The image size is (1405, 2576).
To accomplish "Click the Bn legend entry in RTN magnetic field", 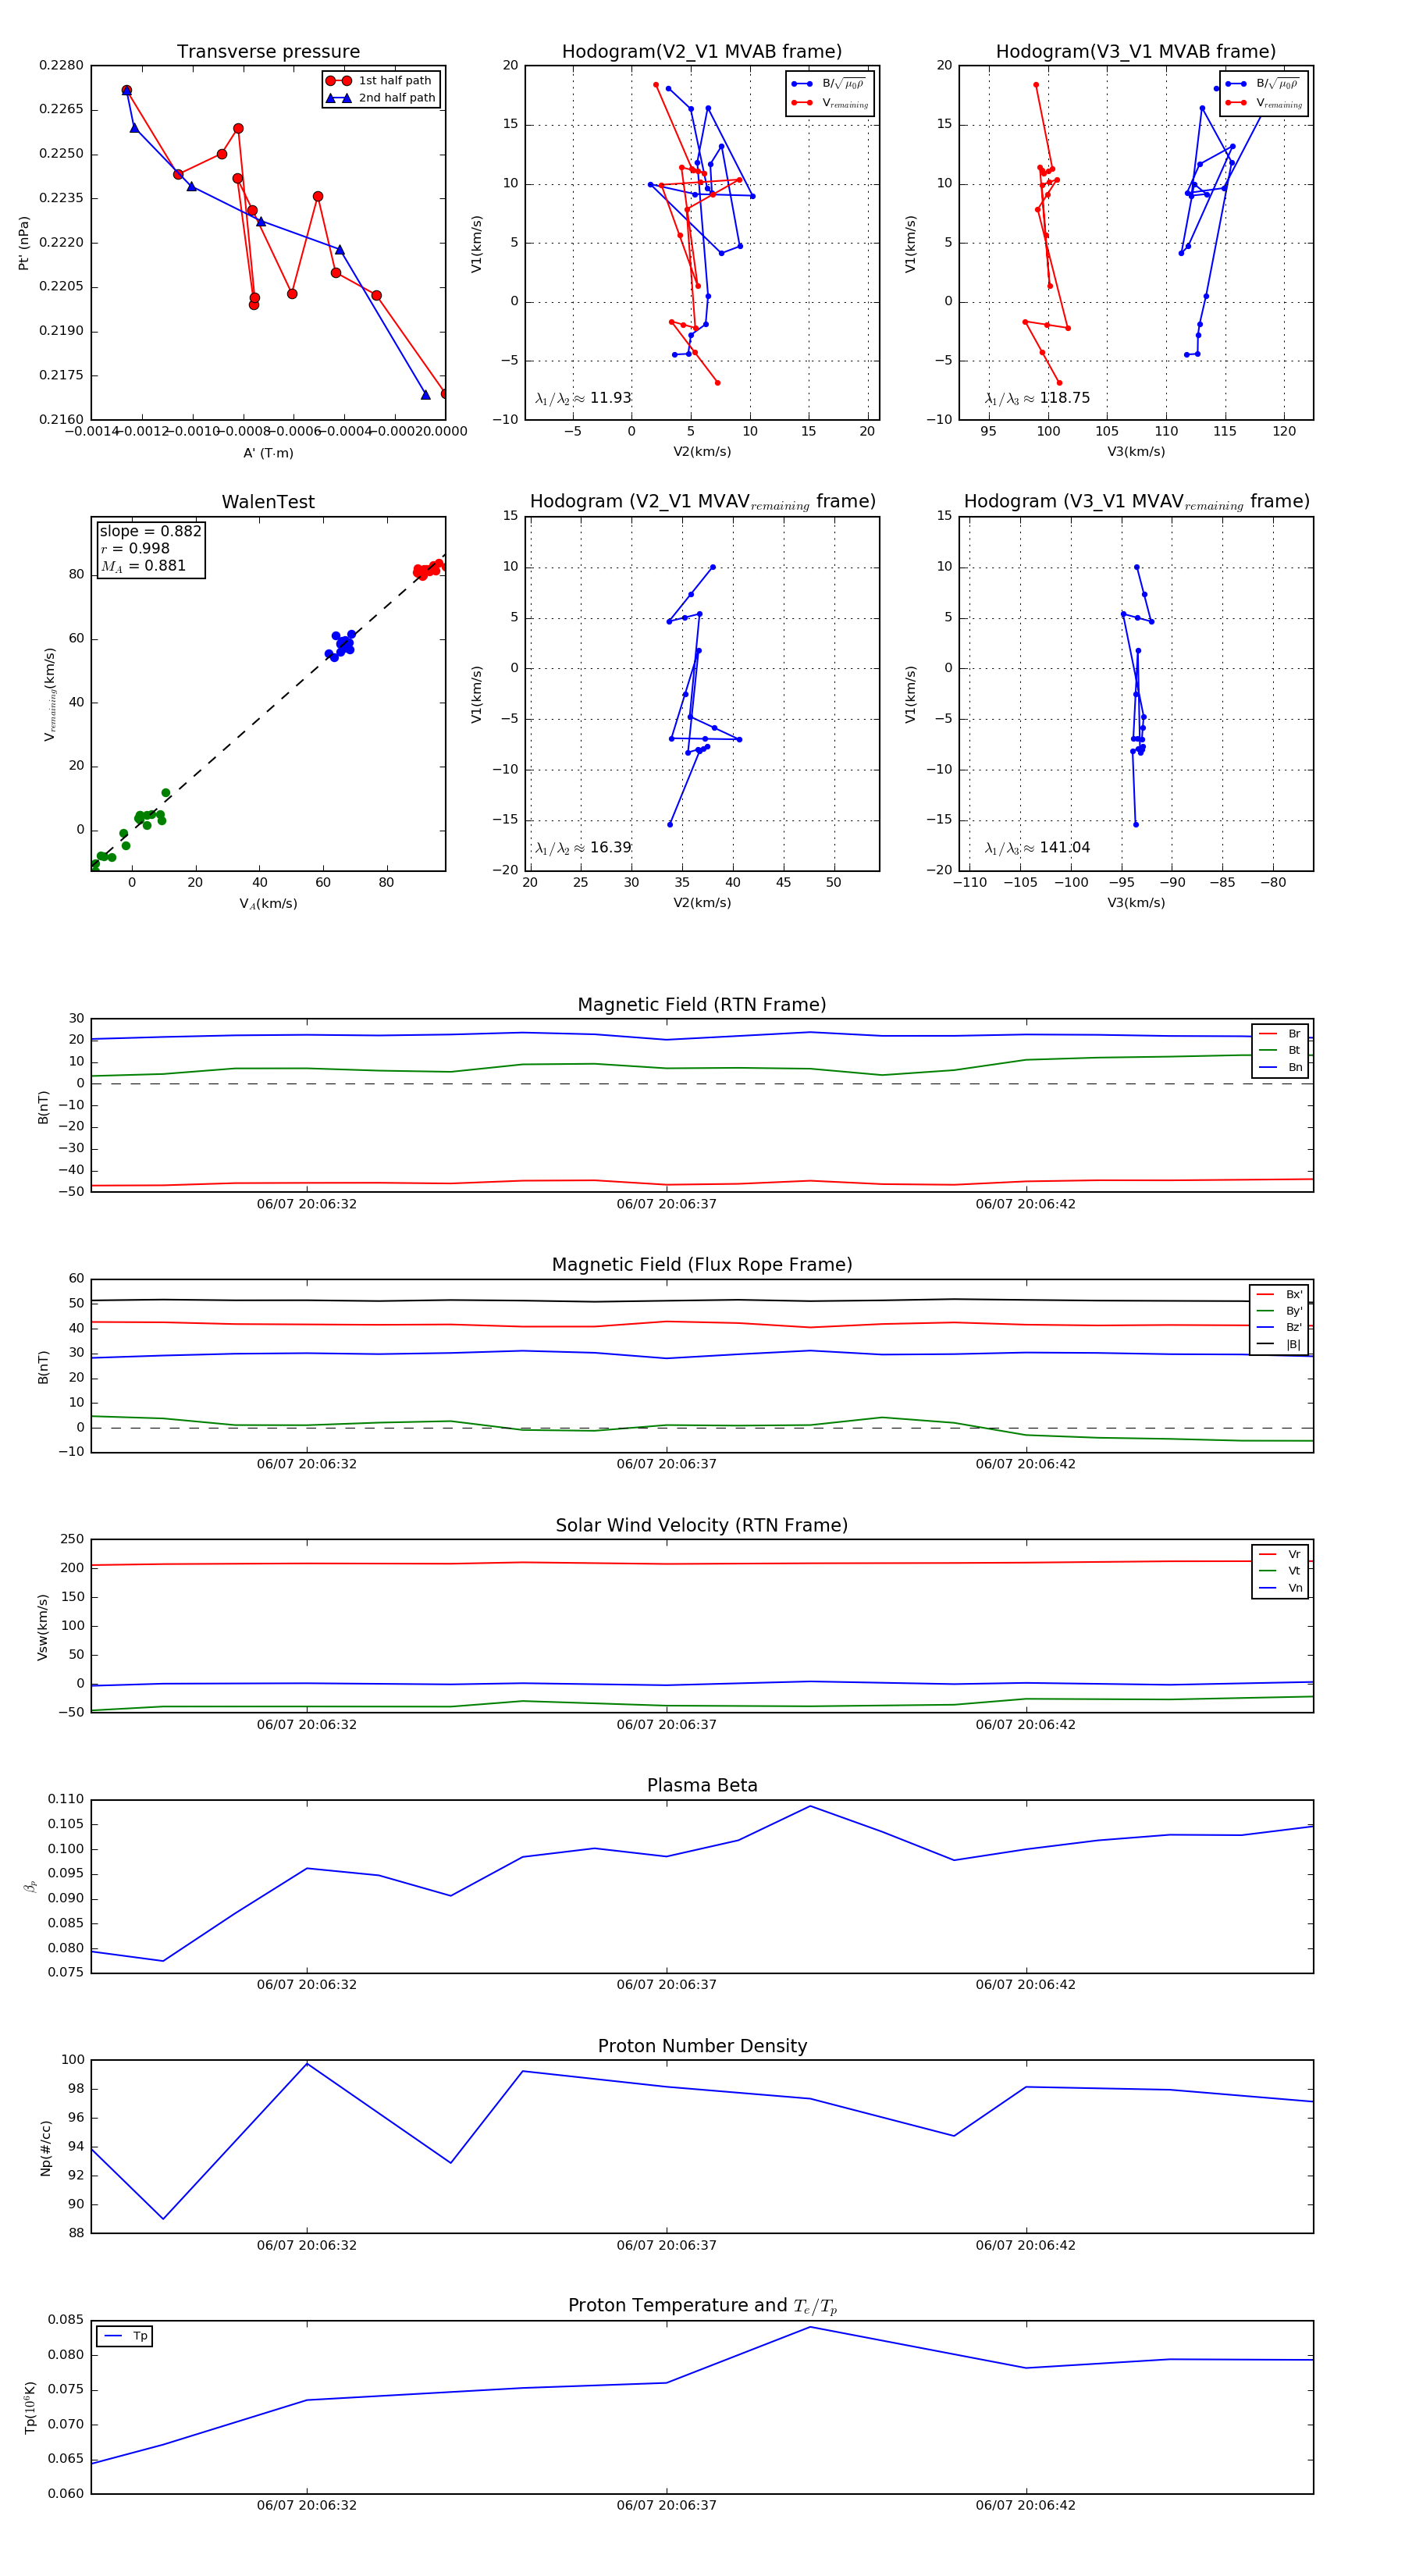I will [1294, 1067].
